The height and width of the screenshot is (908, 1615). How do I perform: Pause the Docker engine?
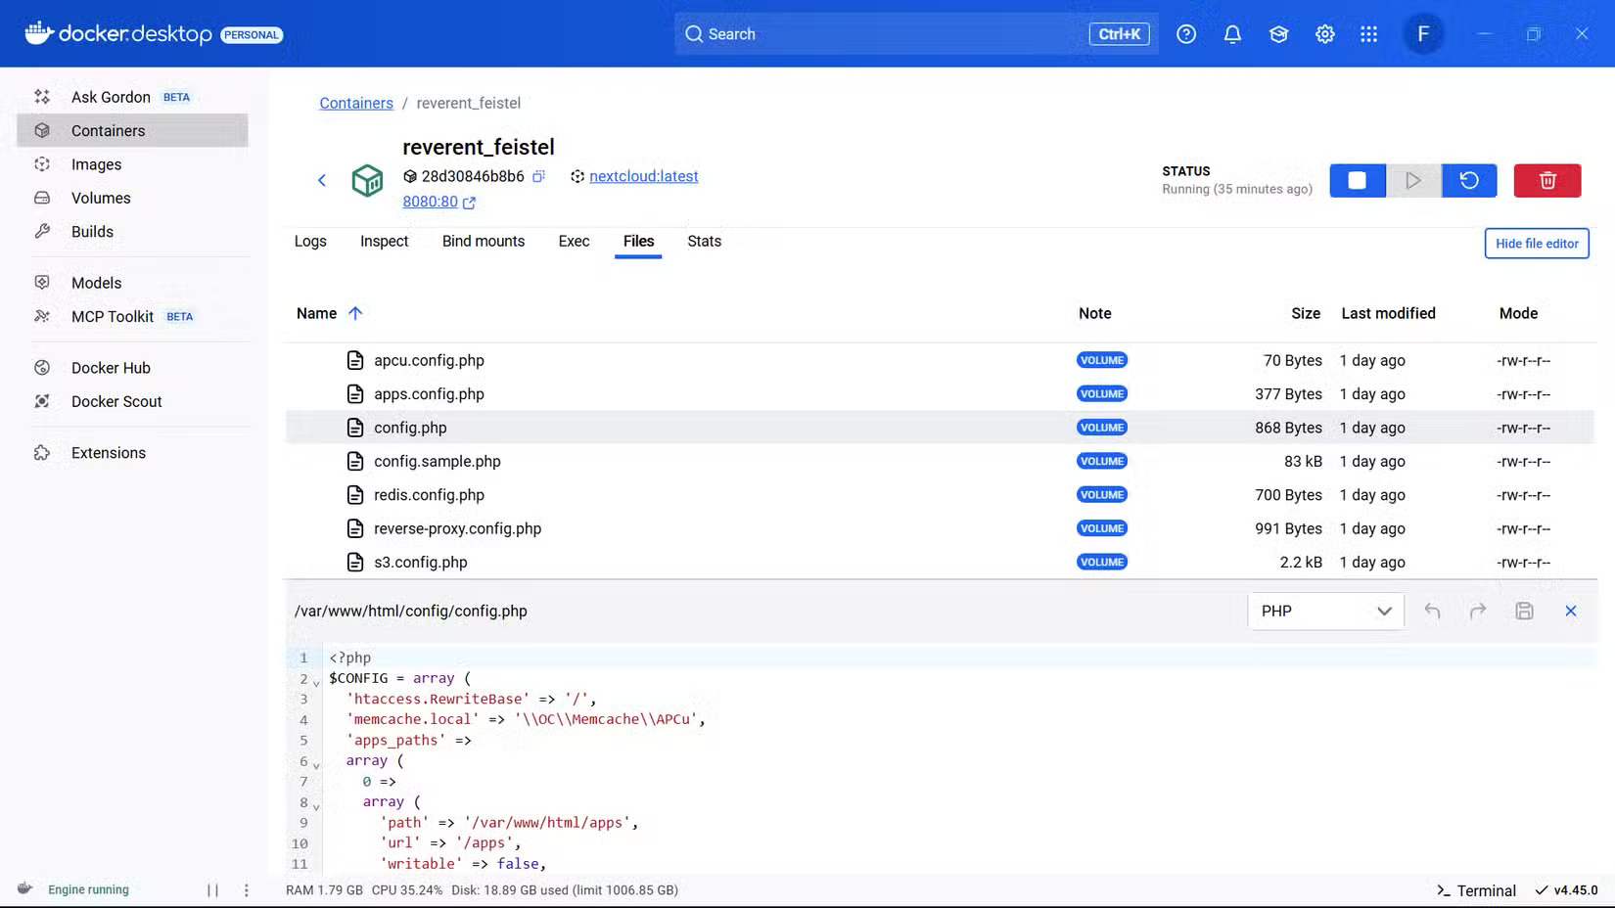pos(213,890)
